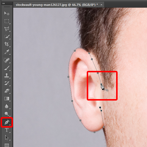Image resolution: width=147 pixels, height=147 pixels.
Task: Select the Spot Healing Brush tool
Action: click(7, 60)
